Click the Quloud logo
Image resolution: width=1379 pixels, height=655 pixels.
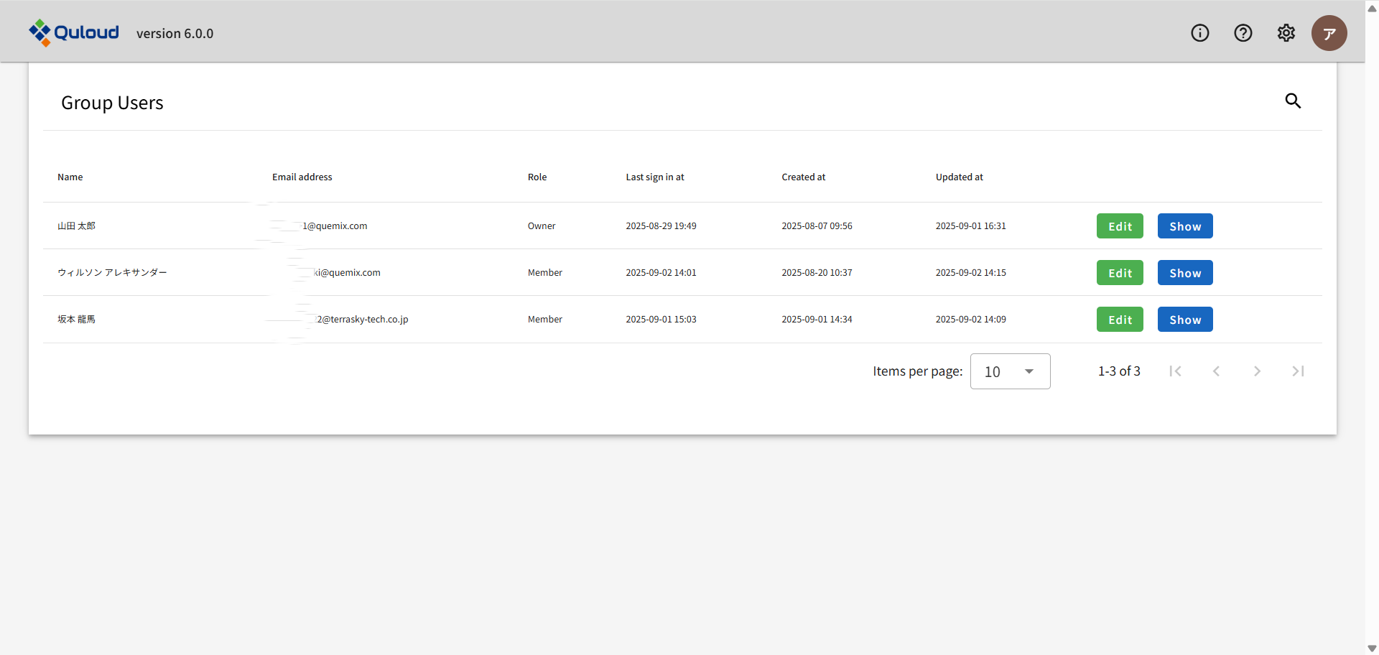click(x=74, y=32)
